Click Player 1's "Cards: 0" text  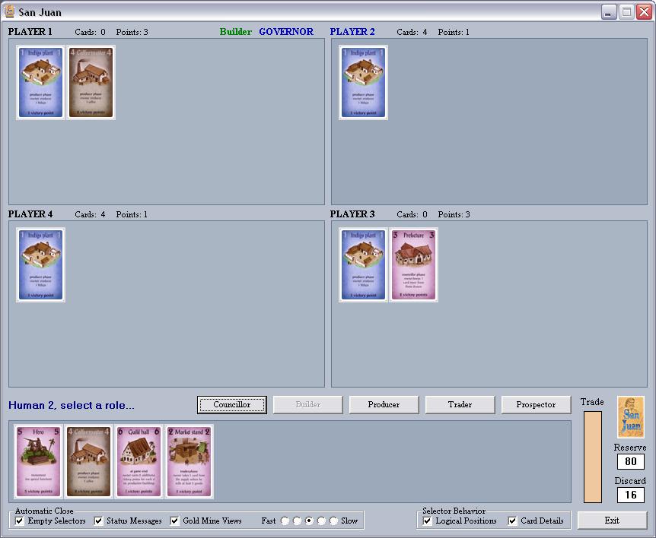point(90,32)
